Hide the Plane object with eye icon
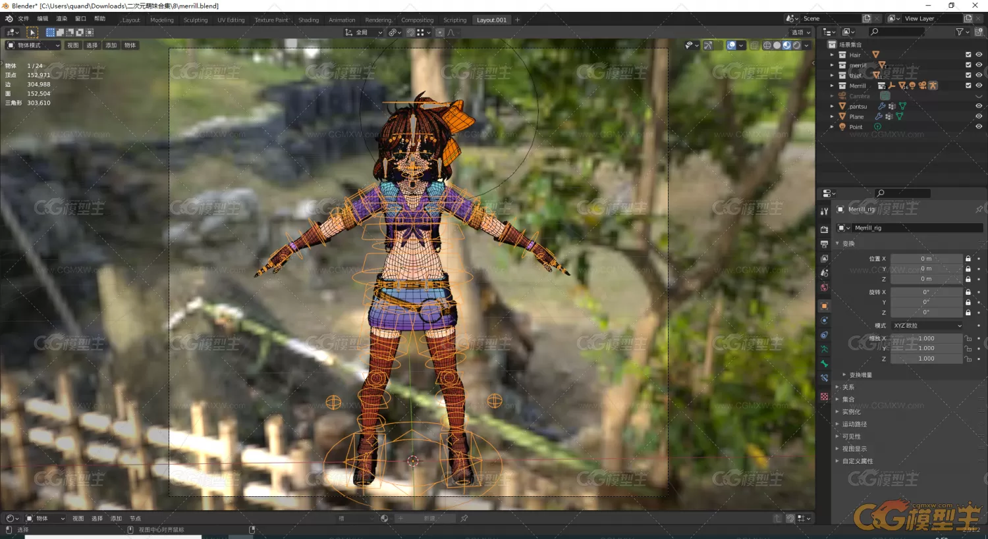 pyautogui.click(x=979, y=116)
